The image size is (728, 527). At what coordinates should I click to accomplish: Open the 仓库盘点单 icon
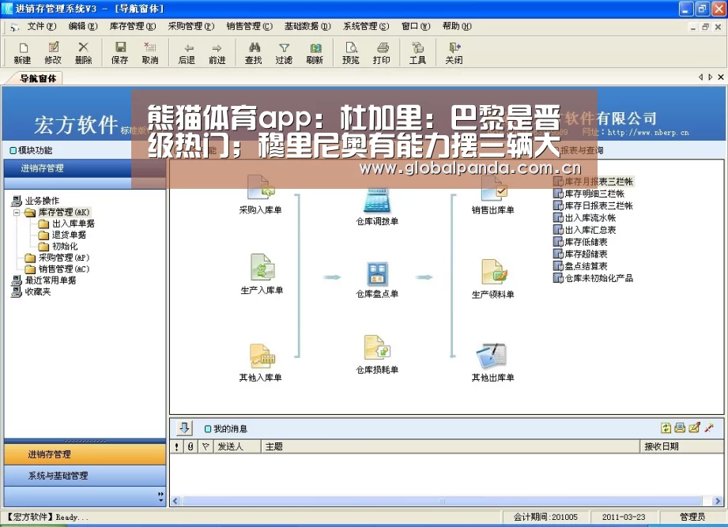(x=377, y=280)
